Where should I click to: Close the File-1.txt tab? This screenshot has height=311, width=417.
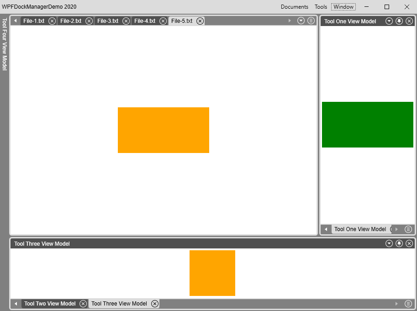[52, 21]
